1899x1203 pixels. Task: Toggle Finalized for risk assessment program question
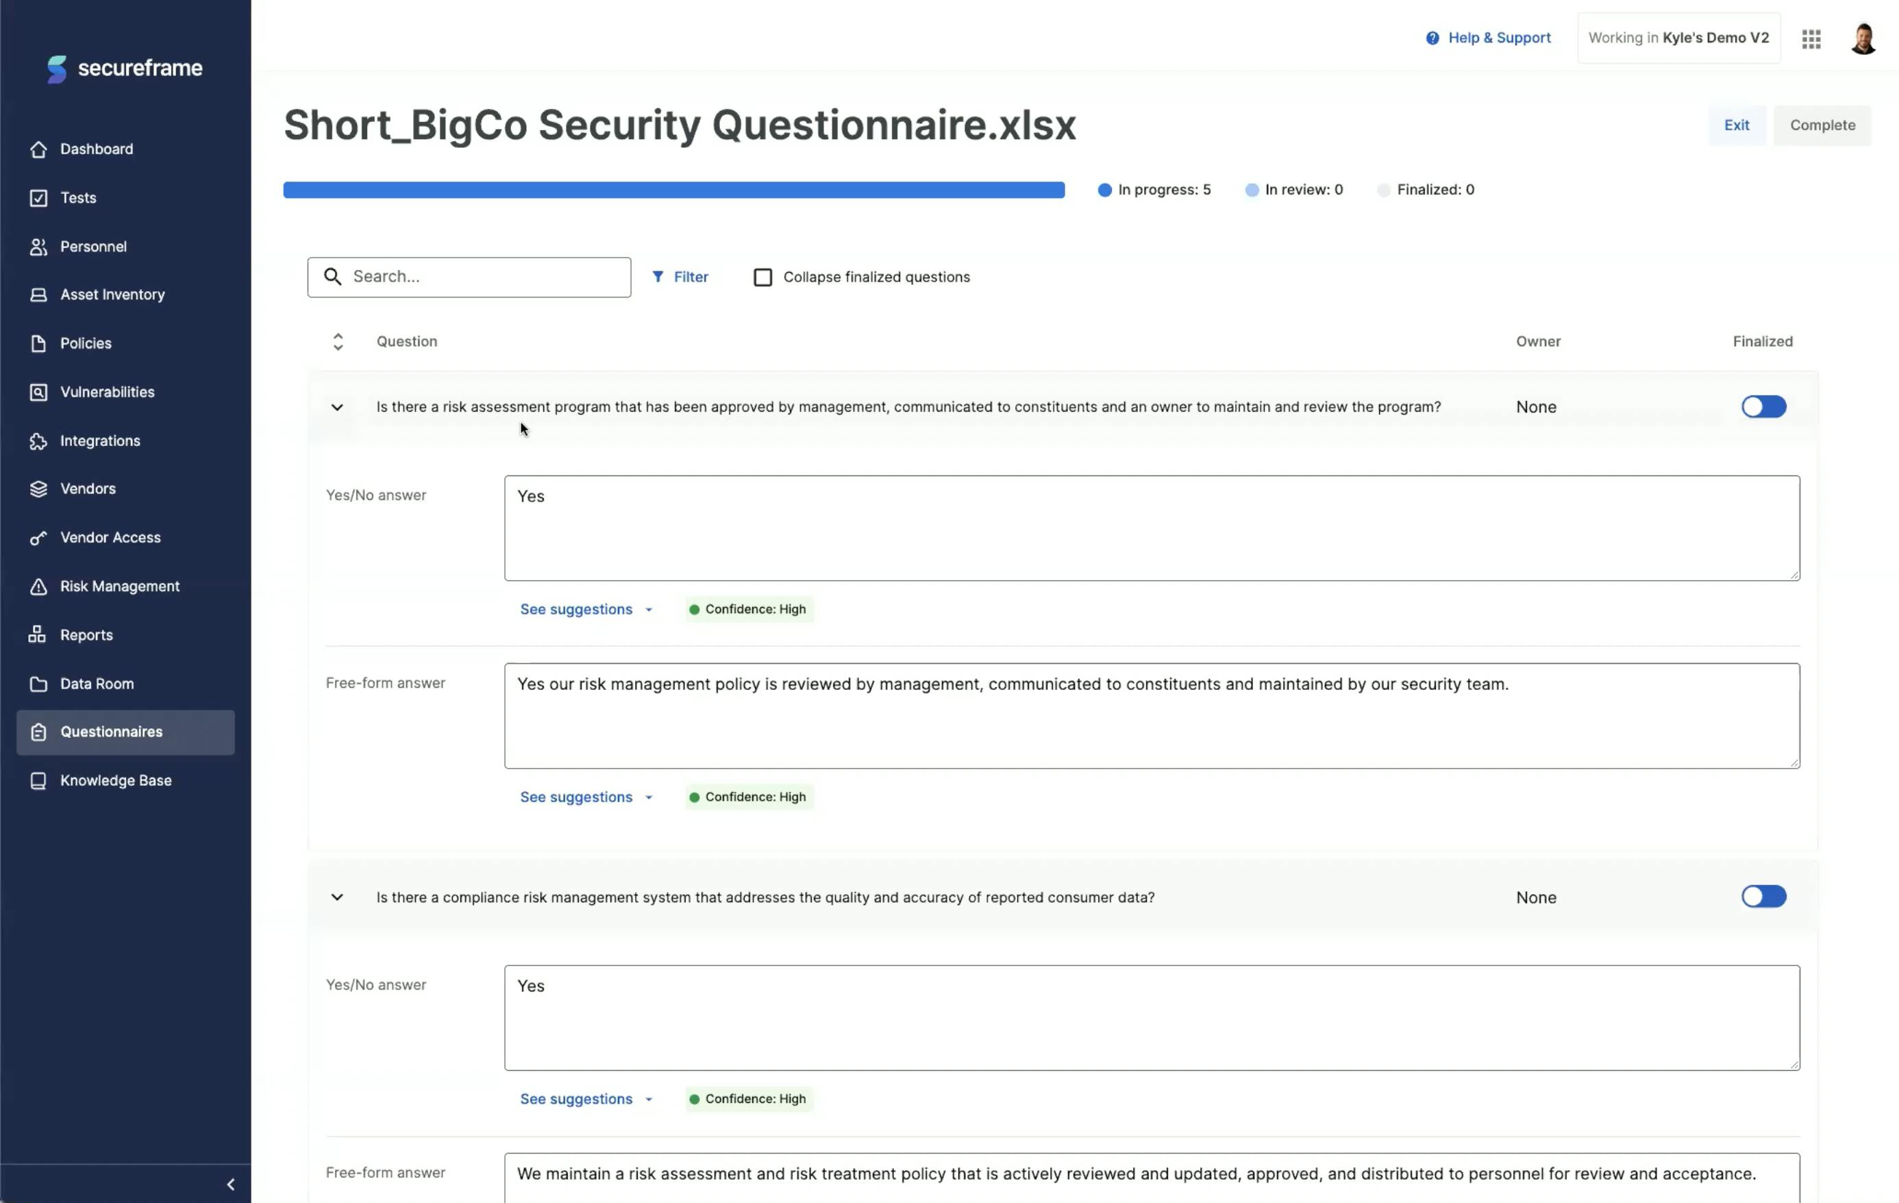click(x=1764, y=407)
